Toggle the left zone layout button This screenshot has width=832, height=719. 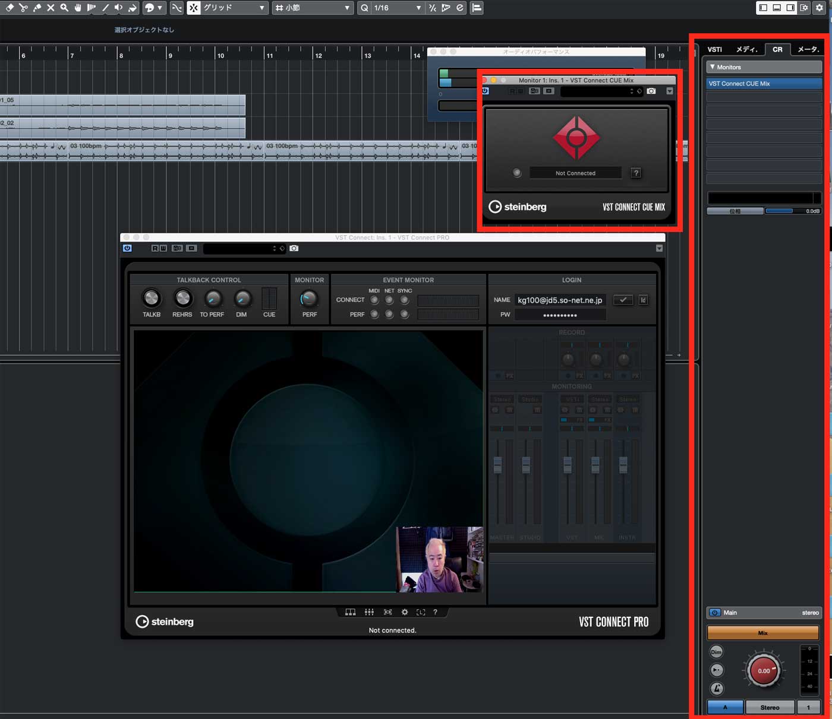point(763,8)
